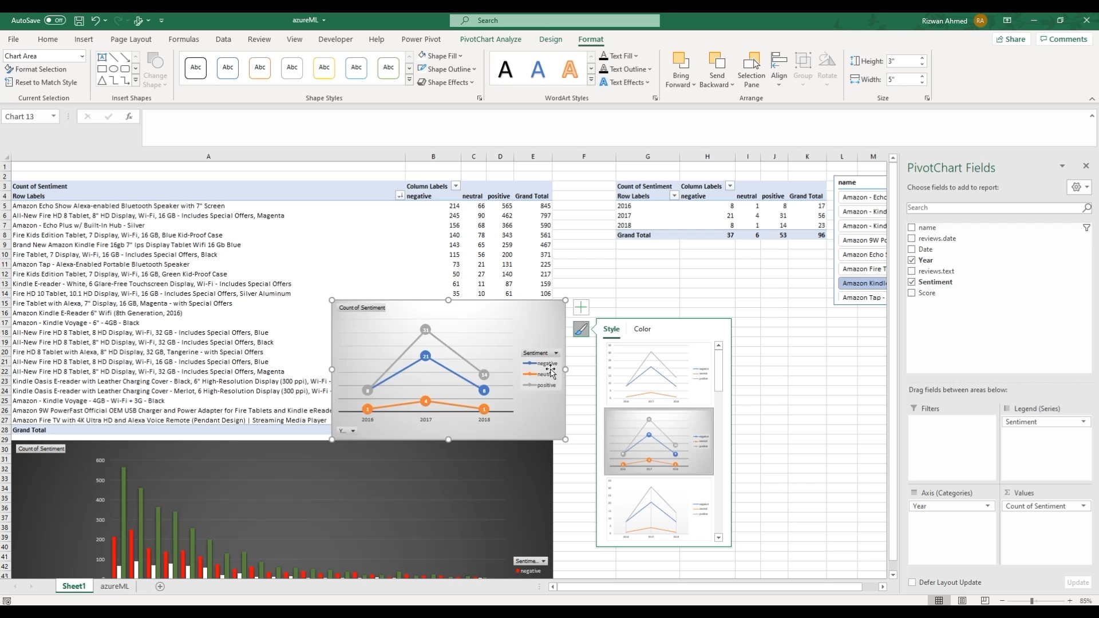Add a new sheet with plus icon
Image resolution: width=1099 pixels, height=618 pixels.
(x=160, y=587)
